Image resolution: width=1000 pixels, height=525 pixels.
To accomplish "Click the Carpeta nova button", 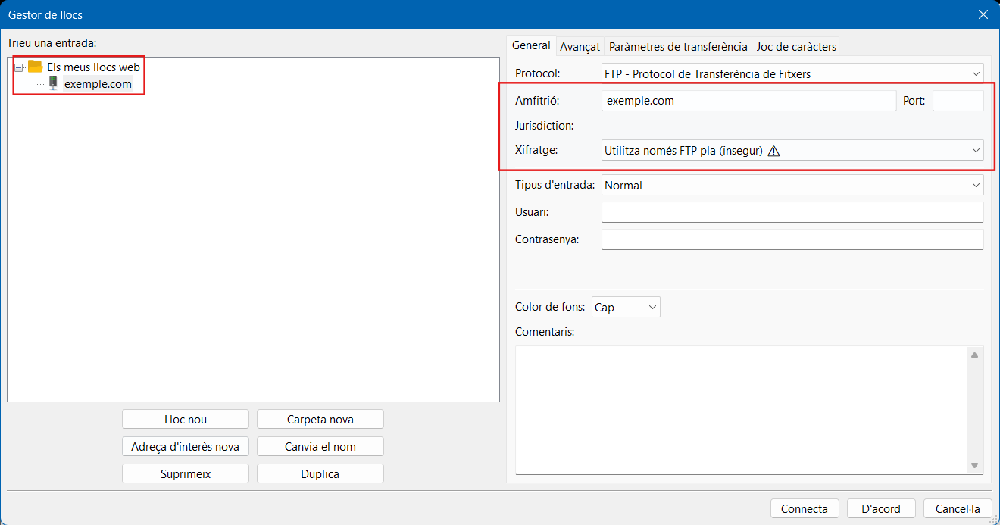I will click(x=320, y=419).
